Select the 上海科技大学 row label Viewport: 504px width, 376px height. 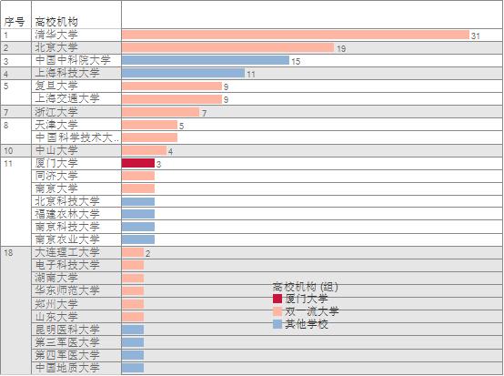(x=67, y=73)
